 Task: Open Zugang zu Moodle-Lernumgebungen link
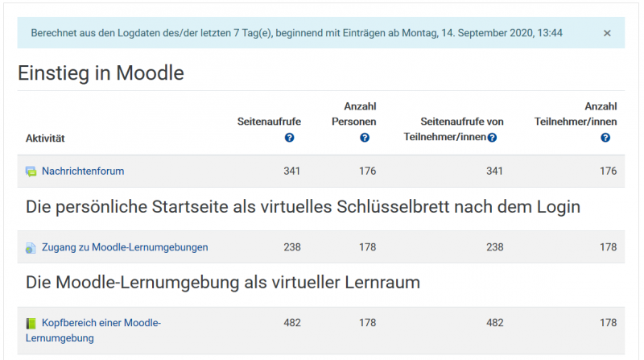[125, 247]
